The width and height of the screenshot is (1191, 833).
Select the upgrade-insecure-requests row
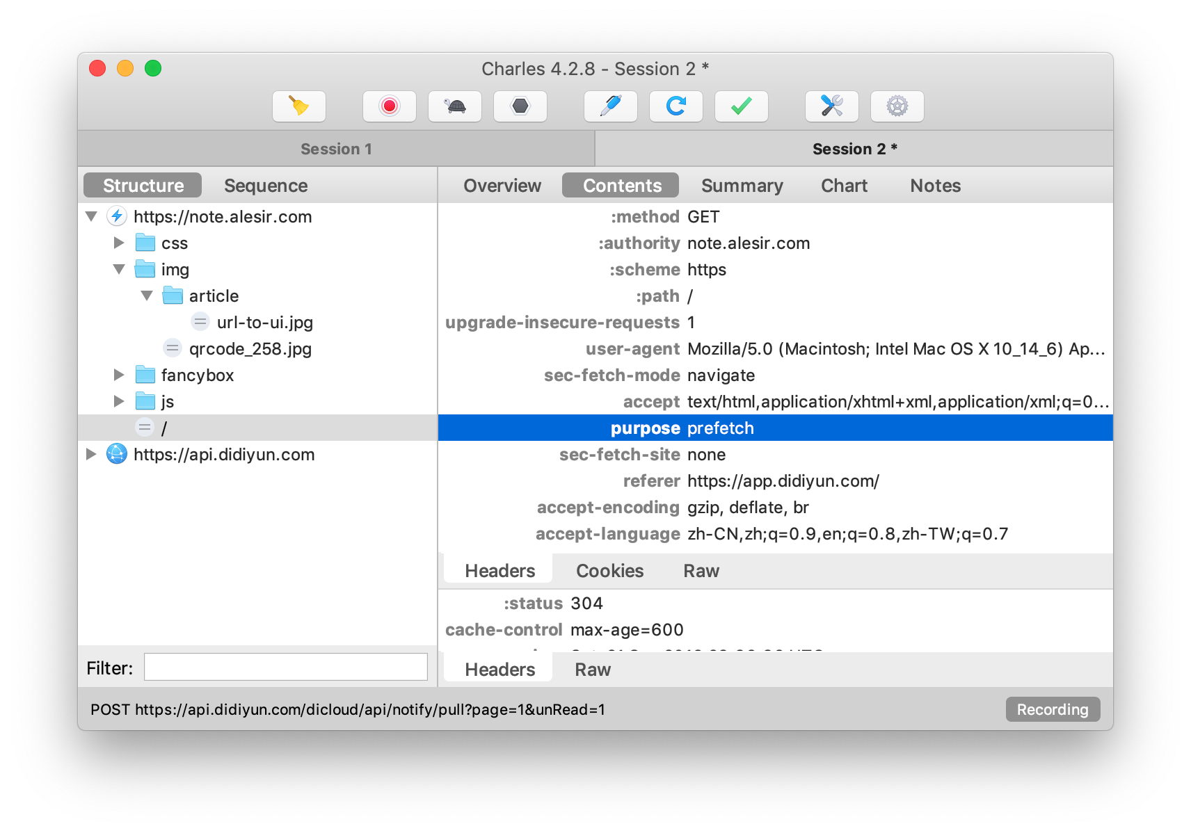pyautogui.click(x=776, y=322)
